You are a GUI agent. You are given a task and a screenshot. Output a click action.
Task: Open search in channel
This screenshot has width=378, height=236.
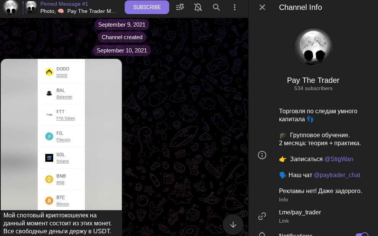click(216, 7)
